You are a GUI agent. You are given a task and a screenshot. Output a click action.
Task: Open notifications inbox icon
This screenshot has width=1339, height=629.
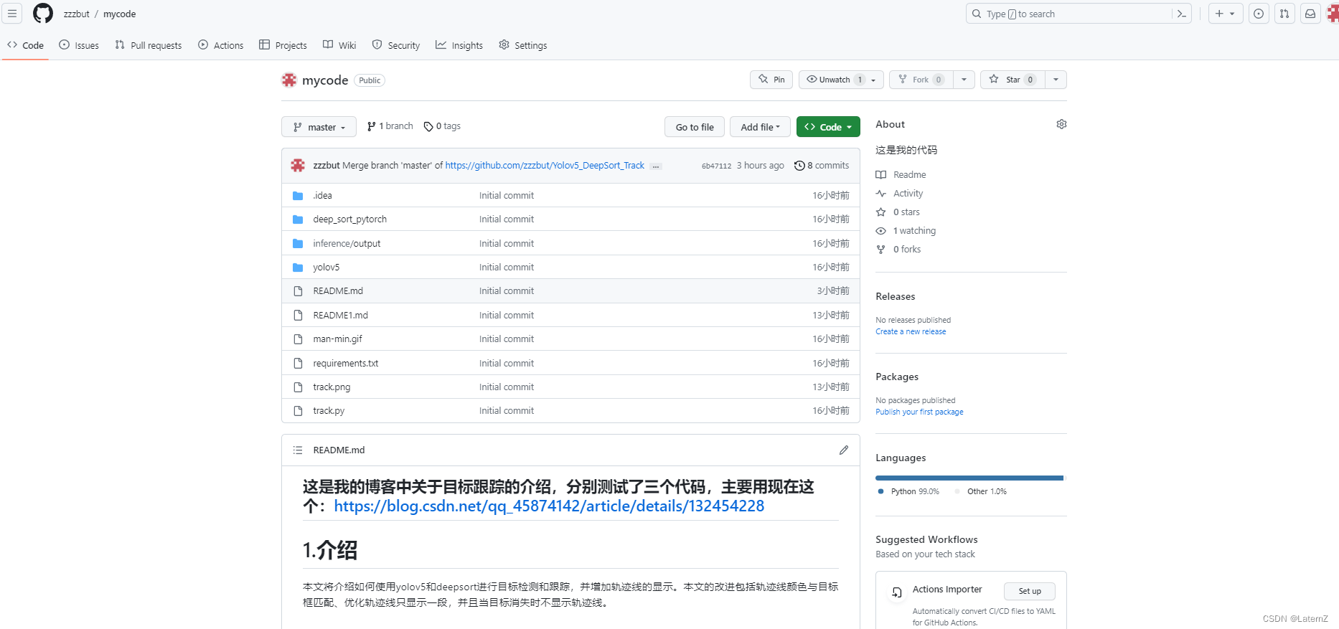pyautogui.click(x=1310, y=14)
